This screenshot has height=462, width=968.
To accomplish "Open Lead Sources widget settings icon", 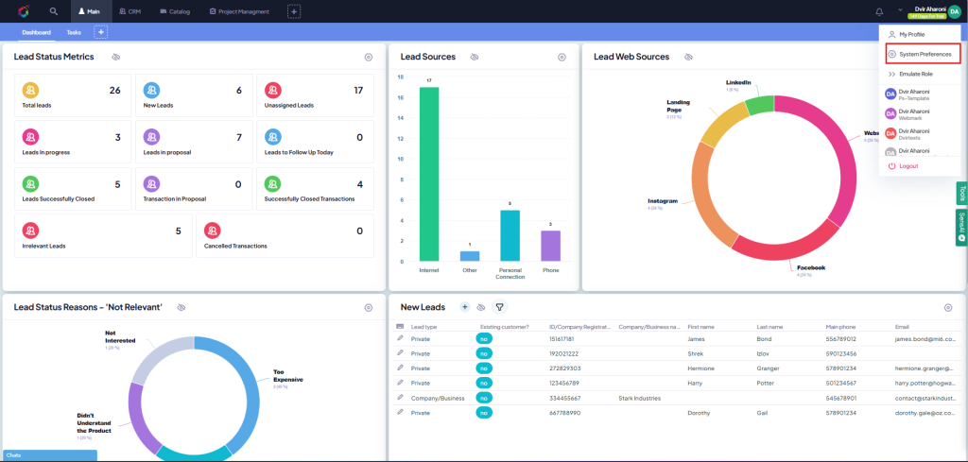I will [562, 57].
